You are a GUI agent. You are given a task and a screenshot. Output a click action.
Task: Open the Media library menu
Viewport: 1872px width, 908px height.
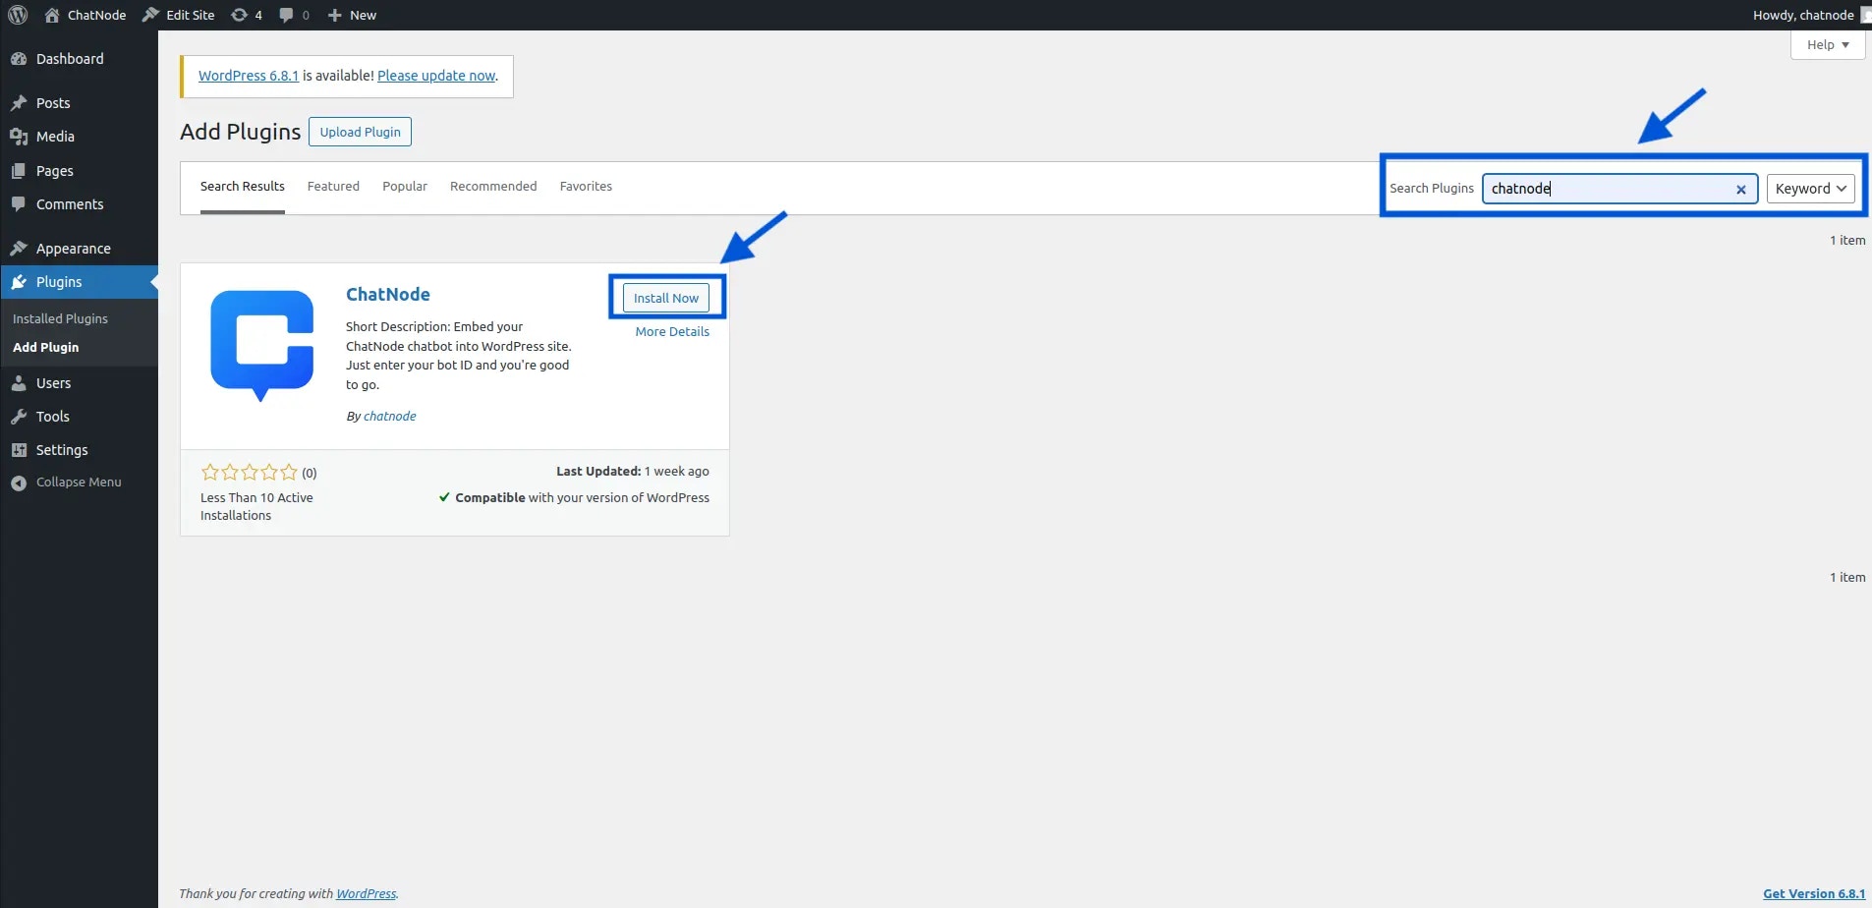coord(79,137)
